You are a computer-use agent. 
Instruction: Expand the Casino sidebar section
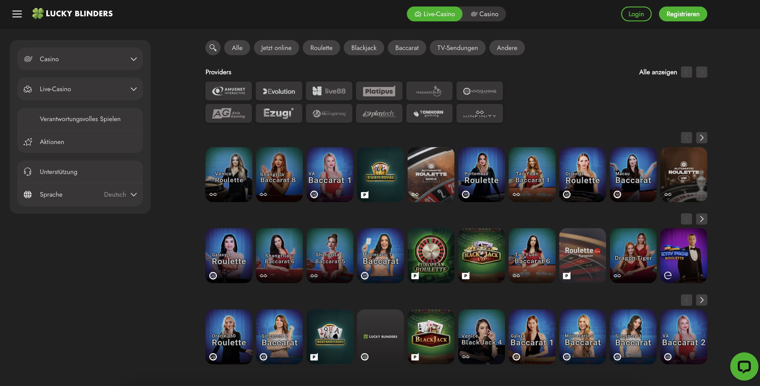(x=80, y=59)
